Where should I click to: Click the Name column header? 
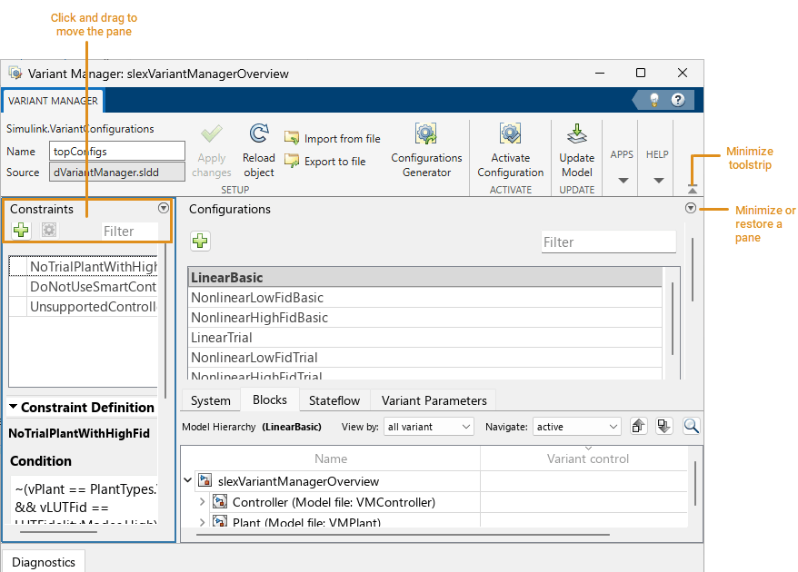point(331,459)
